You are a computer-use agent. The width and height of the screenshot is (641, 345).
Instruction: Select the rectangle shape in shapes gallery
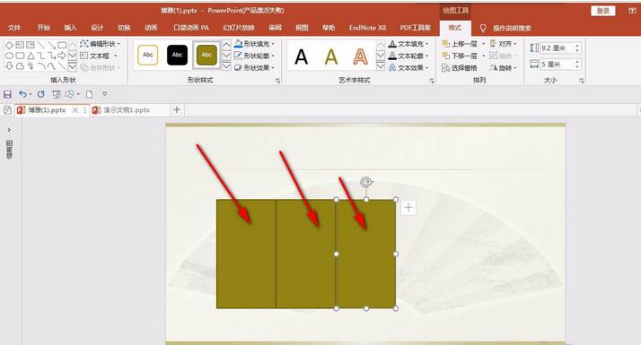click(x=62, y=45)
